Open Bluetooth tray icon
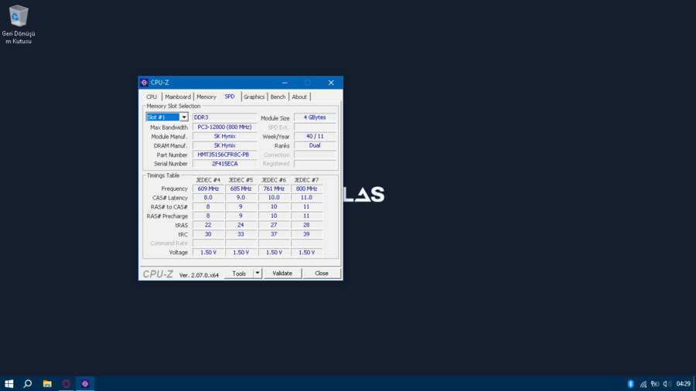This screenshot has height=391, width=696. pos(630,383)
